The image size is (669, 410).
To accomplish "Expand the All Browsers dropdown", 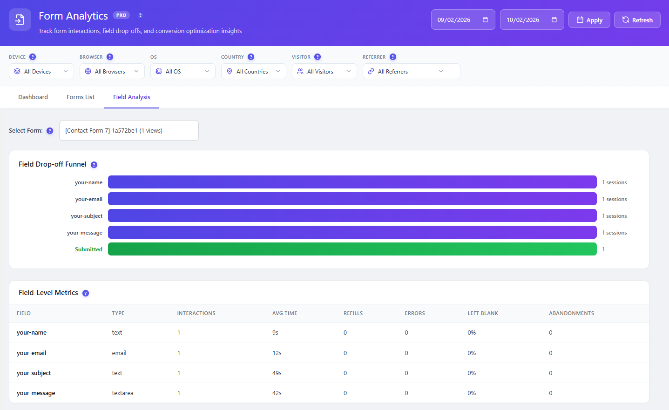I will (112, 71).
